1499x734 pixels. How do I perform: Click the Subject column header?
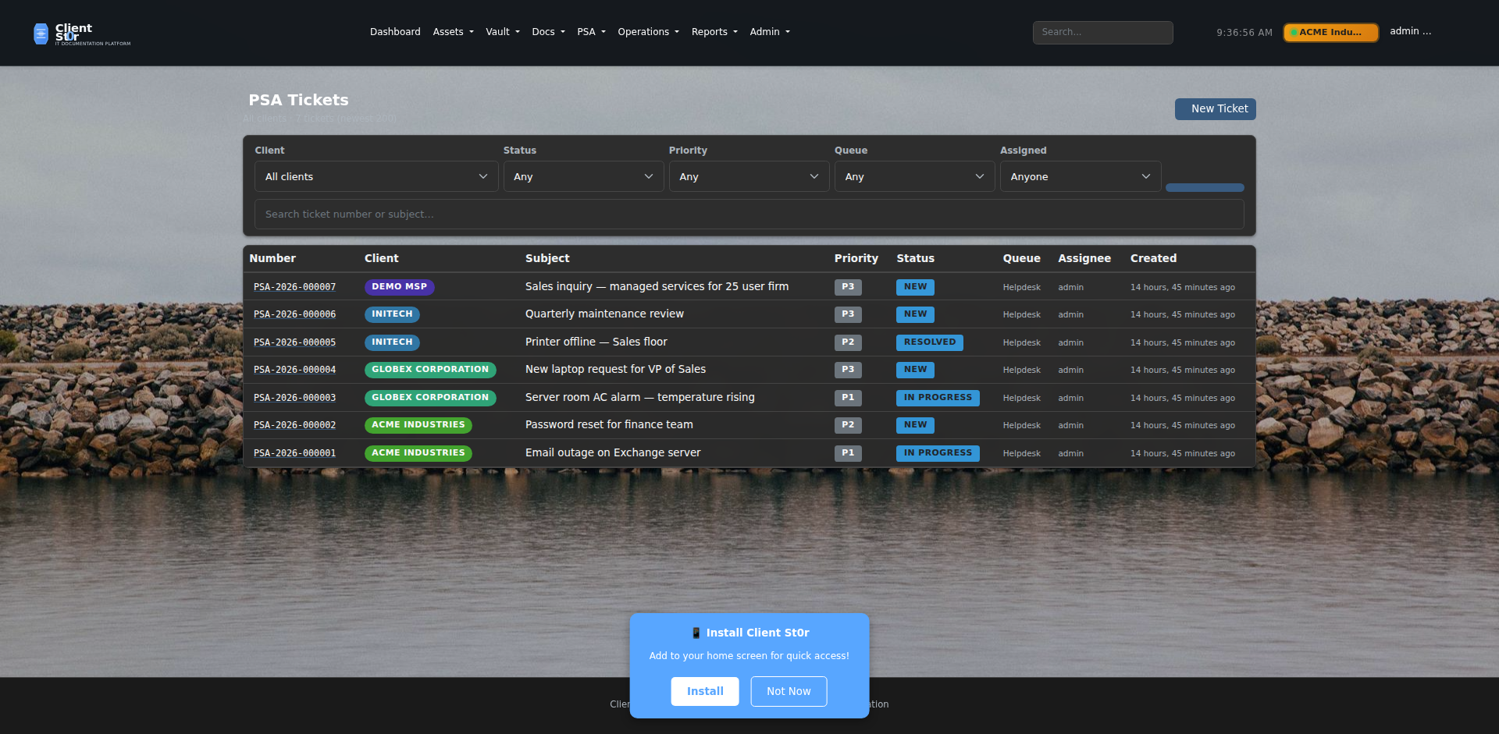547,258
